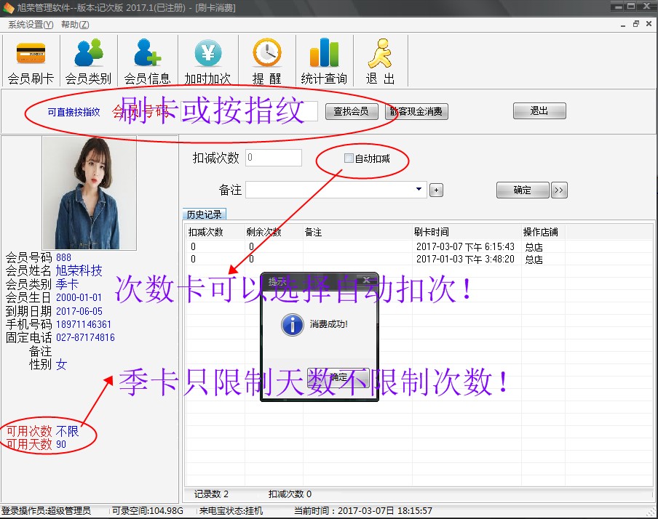Expand the >> button beside 确定
This screenshot has width=658, height=519.
(x=558, y=190)
